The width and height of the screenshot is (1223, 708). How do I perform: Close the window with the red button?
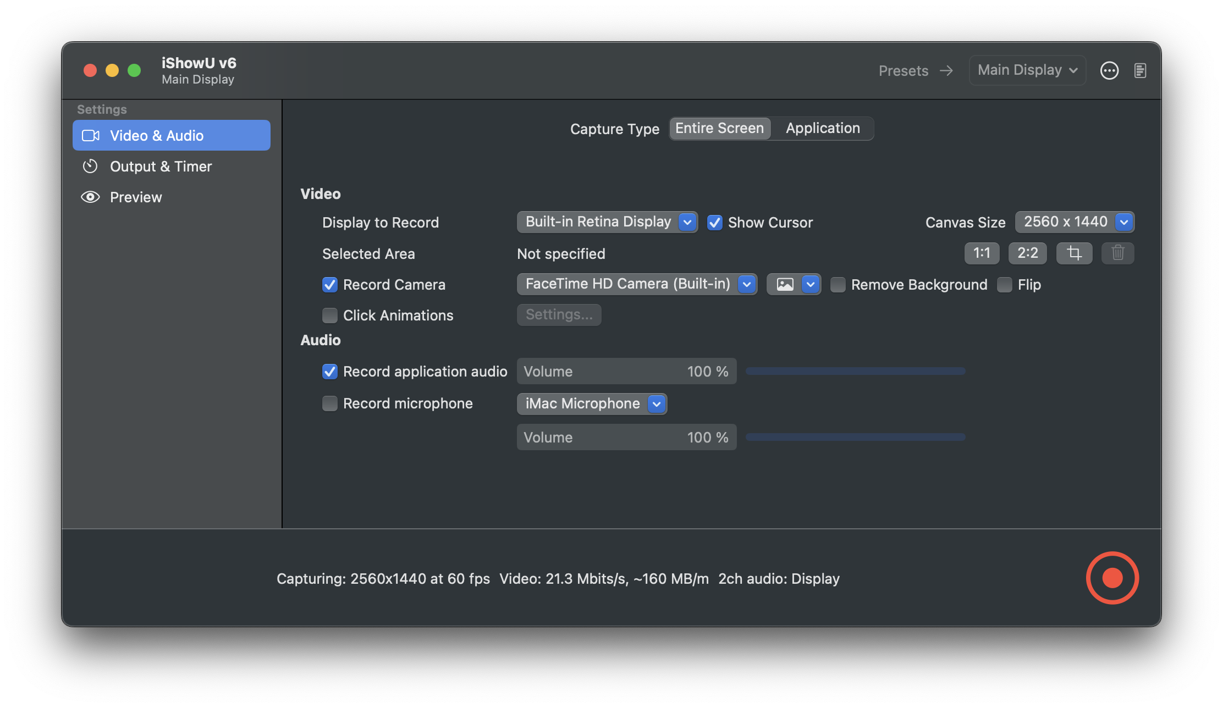pyautogui.click(x=90, y=70)
